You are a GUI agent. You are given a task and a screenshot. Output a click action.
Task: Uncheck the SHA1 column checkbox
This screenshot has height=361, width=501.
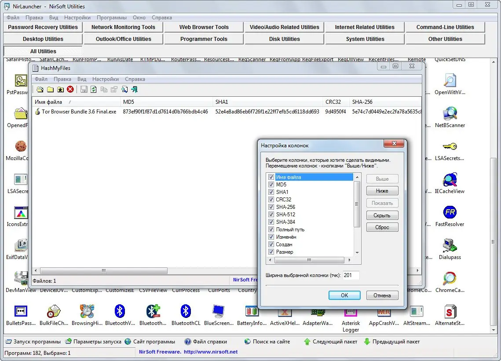pyautogui.click(x=271, y=192)
